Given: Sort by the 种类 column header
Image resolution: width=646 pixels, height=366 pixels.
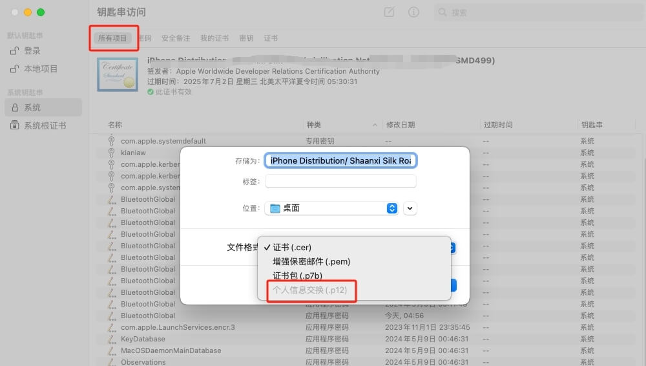Looking at the screenshot, I should click(x=313, y=125).
